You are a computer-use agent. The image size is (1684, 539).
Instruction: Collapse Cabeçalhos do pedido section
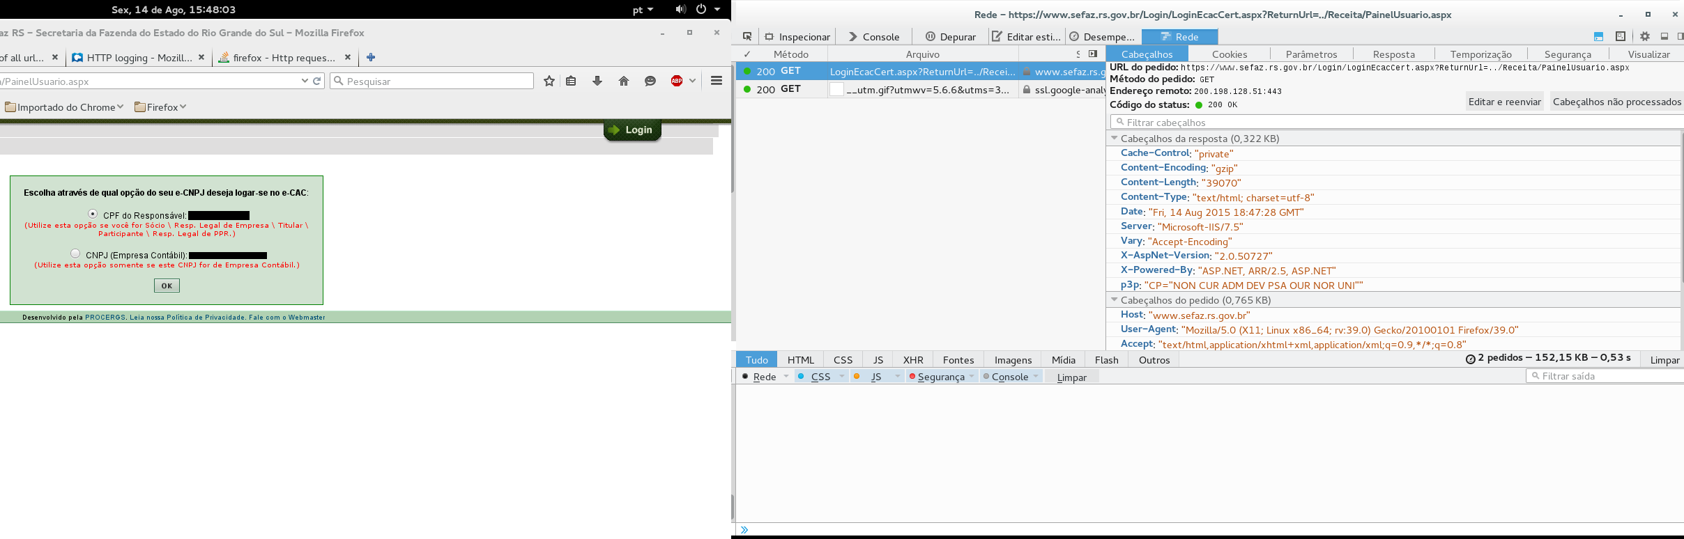(1114, 299)
